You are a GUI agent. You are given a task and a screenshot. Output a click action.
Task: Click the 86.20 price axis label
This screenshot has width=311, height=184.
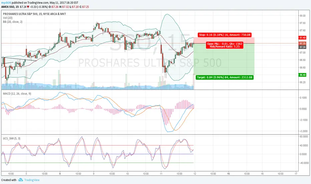[x=302, y=82]
